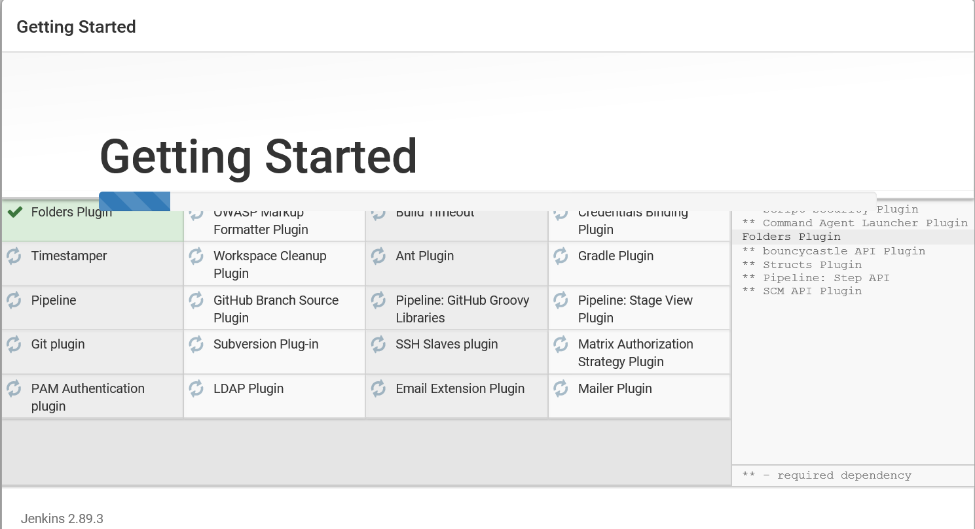975x529 pixels.
Task: Click the pending icon beside Mailer Plugin
Action: coord(561,389)
